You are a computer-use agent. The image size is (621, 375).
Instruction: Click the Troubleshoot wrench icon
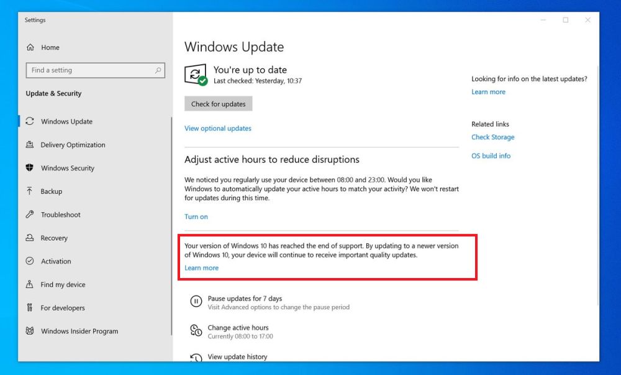pyautogui.click(x=30, y=215)
